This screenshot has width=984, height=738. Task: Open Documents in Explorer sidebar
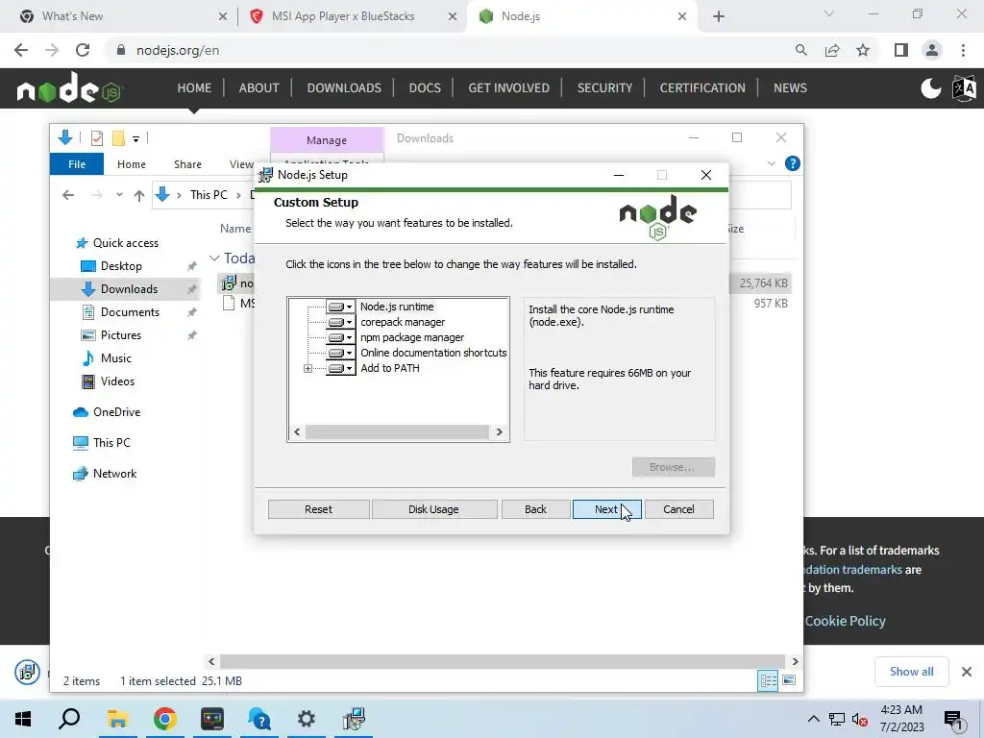[130, 312]
